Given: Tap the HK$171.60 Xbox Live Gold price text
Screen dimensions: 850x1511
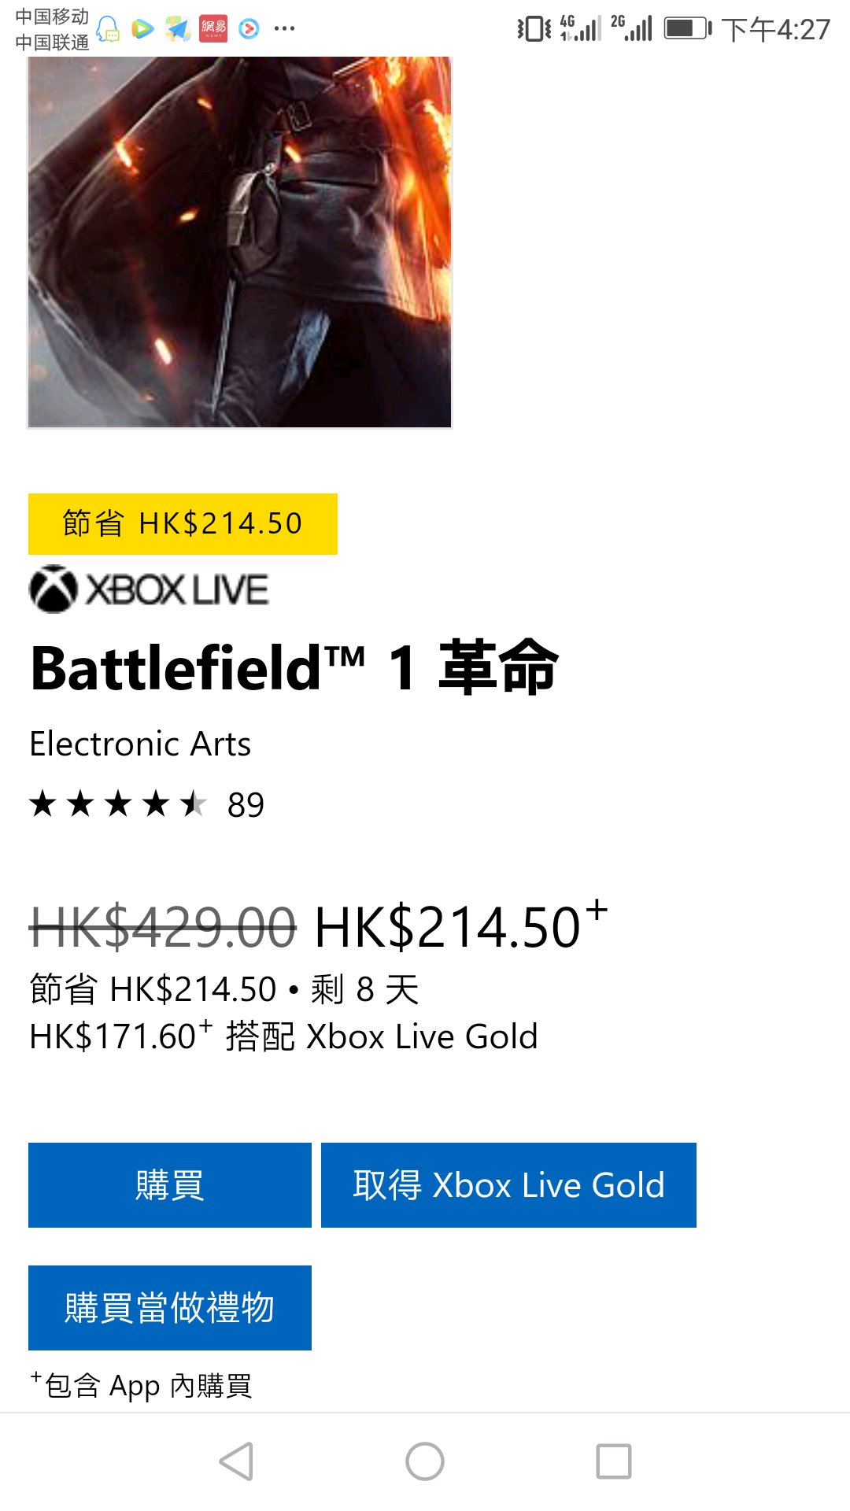Looking at the screenshot, I should (283, 1036).
